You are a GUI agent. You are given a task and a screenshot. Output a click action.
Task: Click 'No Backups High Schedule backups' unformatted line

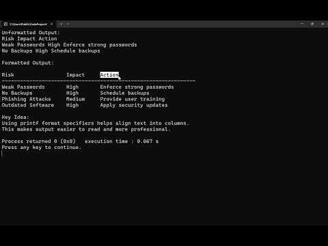[x=51, y=51]
